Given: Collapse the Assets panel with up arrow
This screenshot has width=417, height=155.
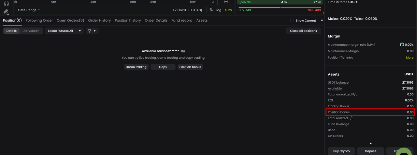Looking at the screenshot, I should pyautogui.click(x=371, y=143).
